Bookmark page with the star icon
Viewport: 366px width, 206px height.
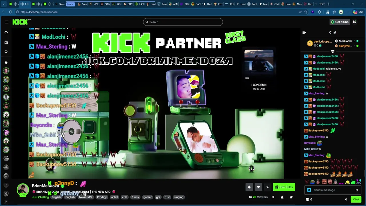(306, 12)
